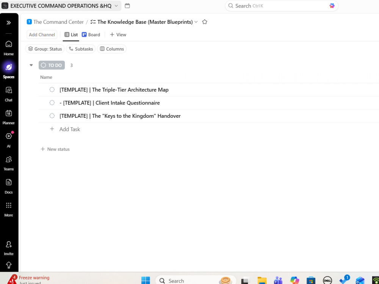Open the calendar icon next to workspace name
This screenshot has height=284, width=379.
127,6
